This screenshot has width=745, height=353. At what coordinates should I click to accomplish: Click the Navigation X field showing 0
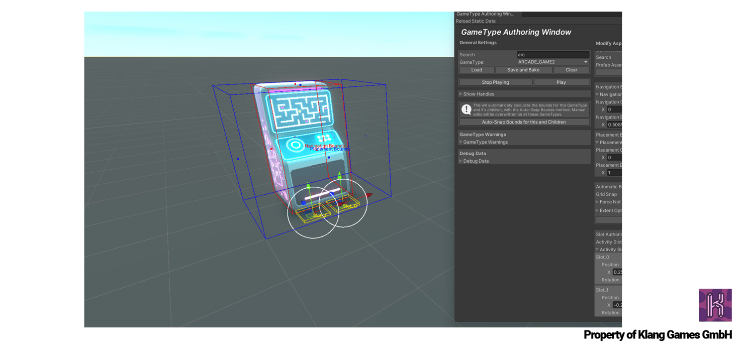pyautogui.click(x=614, y=109)
